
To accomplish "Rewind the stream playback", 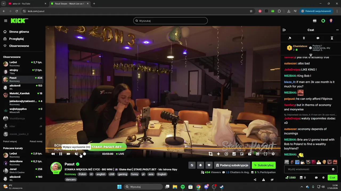I will click(53, 154).
